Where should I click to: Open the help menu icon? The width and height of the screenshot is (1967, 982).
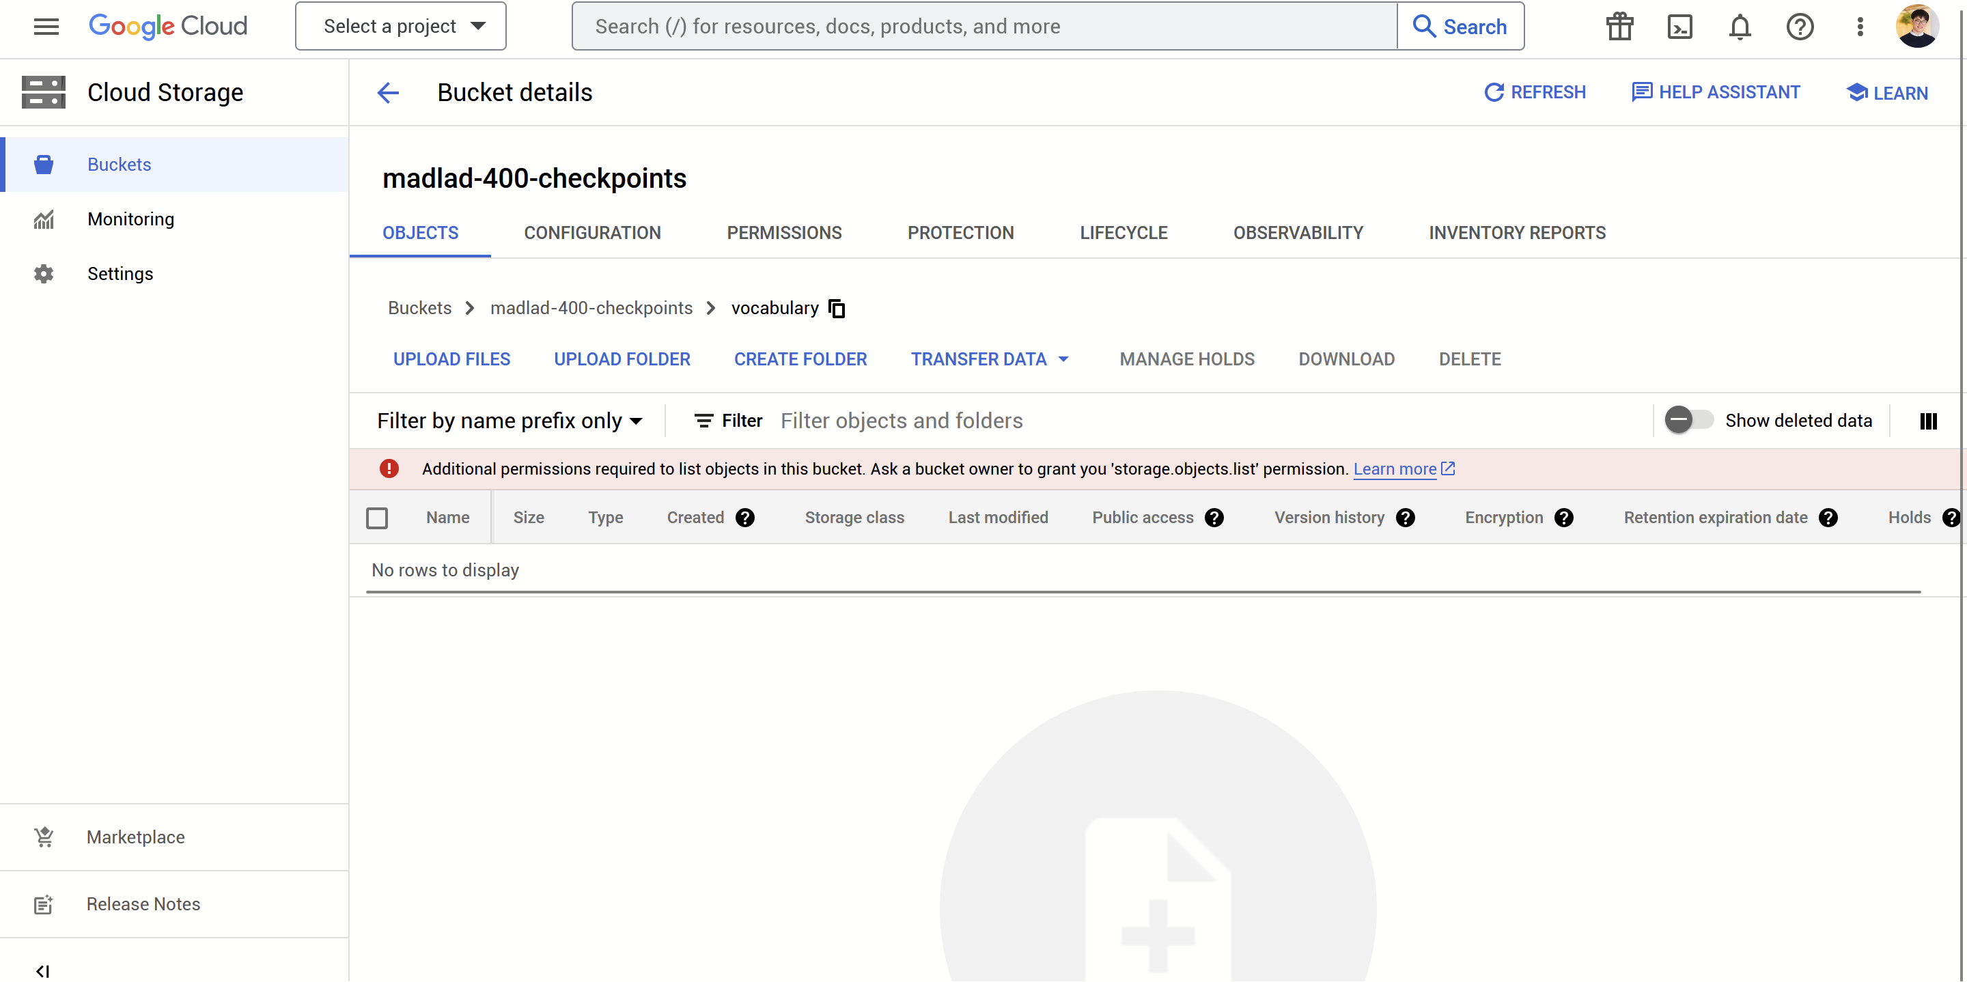(x=1800, y=26)
